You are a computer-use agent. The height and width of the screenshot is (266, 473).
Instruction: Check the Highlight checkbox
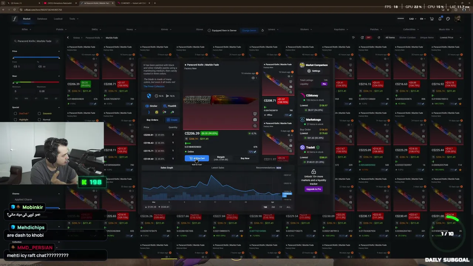[15, 120]
